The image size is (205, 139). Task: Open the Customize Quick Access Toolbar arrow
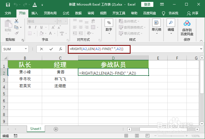point(42,5)
